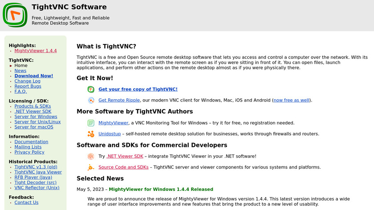Open the Privacy Policy link
This screenshot has height=210, width=374.
tap(29, 152)
